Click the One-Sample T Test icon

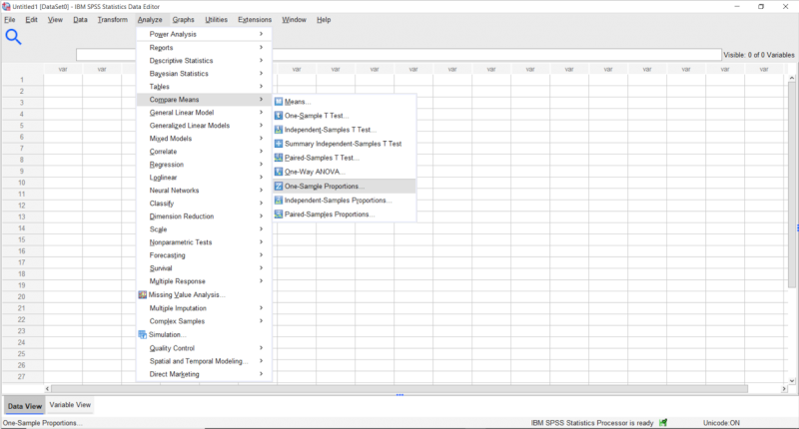click(x=279, y=116)
